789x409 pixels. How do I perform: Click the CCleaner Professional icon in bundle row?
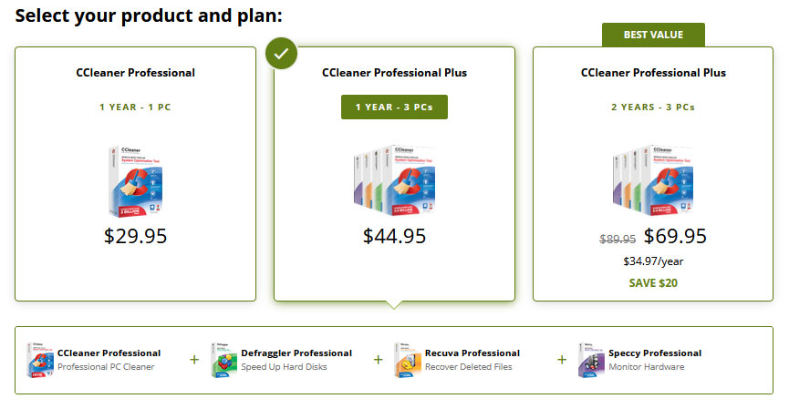click(x=40, y=360)
